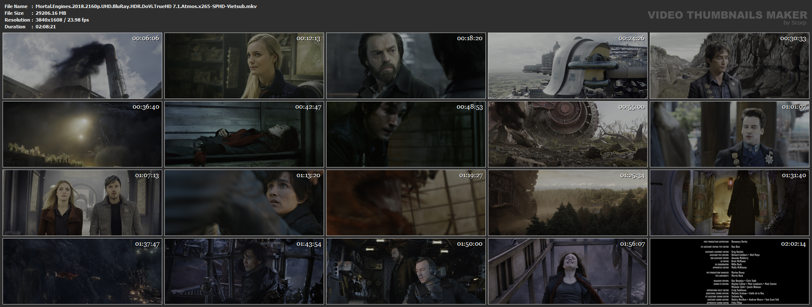
Task: Select the thumbnail at 00:24:26
Action: click(568, 66)
